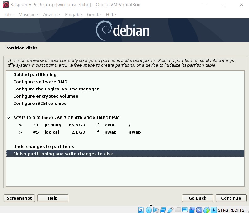Close the VirtualBox window

click(x=241, y=4)
